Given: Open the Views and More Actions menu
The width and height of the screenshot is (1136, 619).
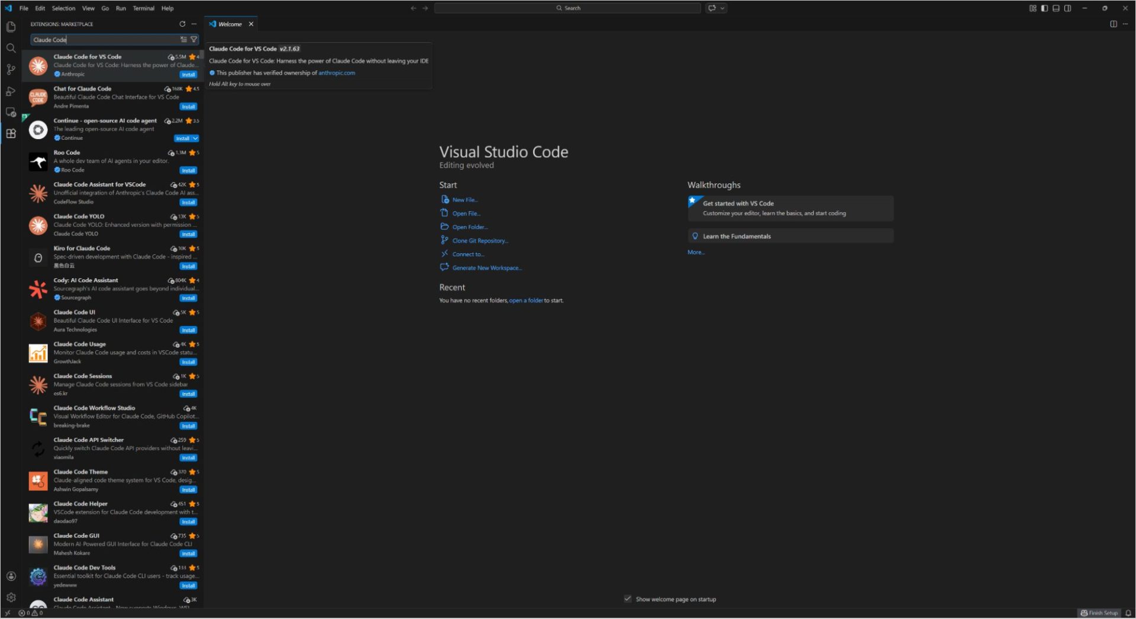Looking at the screenshot, I should [x=194, y=24].
